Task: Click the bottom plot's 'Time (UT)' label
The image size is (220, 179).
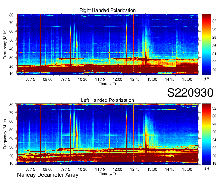Action: [x=107, y=173]
